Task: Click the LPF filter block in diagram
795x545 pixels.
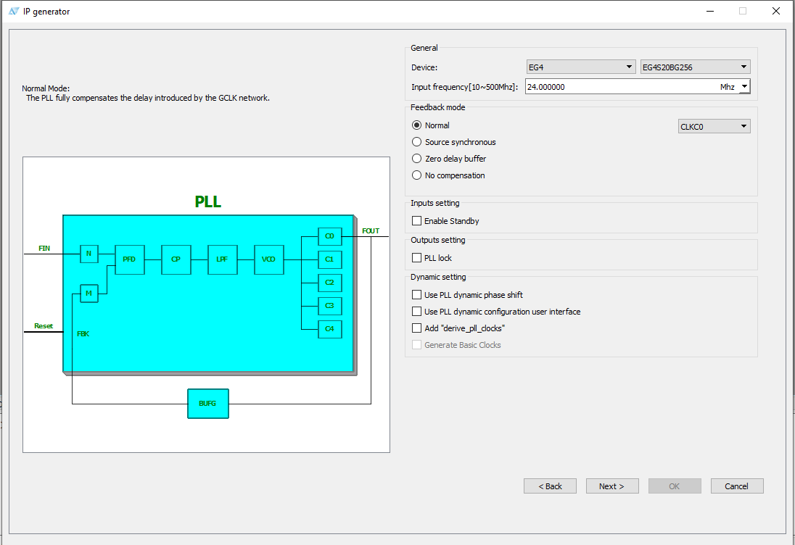Action: tap(223, 259)
